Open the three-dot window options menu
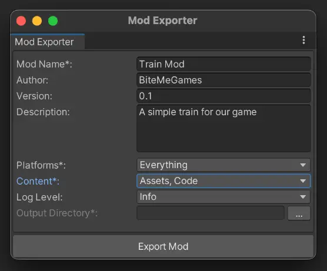Screen dimensions: 327x271 [x=303, y=40]
